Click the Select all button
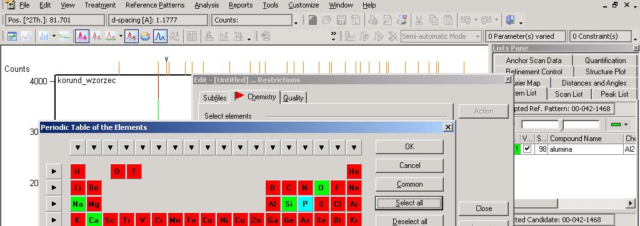The image size is (640, 226). [x=409, y=203]
